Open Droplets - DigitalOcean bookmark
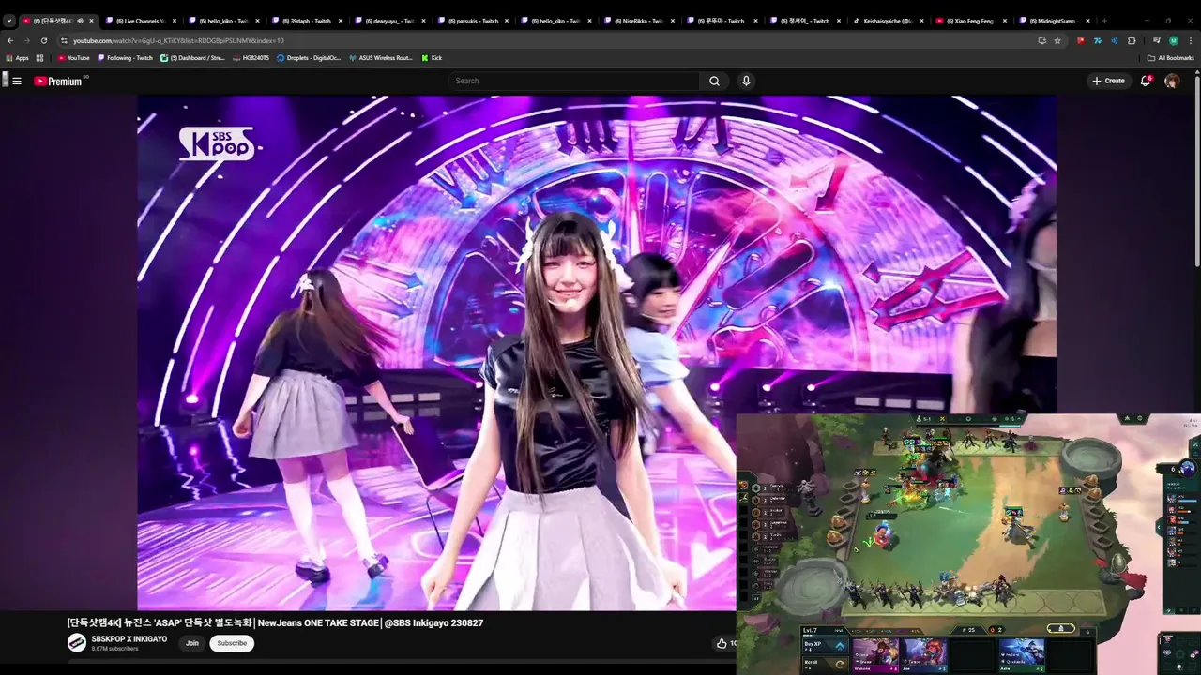Image resolution: width=1201 pixels, height=675 pixels. coord(309,58)
